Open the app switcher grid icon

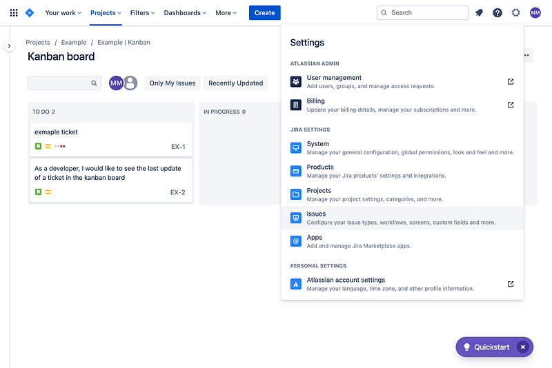click(14, 13)
